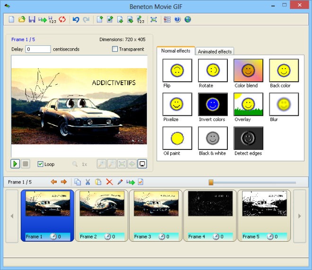Create a new blank file

11,19
